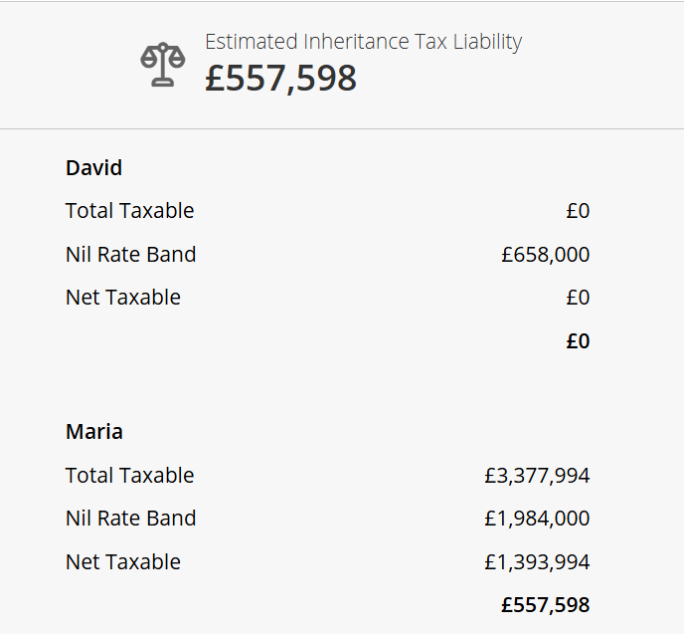Click David's Total Taxable £0 value
Image resolution: width=684 pixels, height=634 pixels.
[x=578, y=211]
